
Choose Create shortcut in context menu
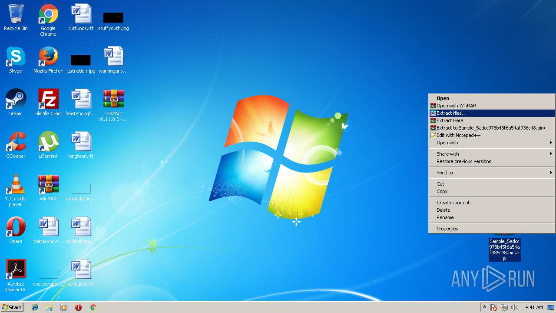pyautogui.click(x=492, y=203)
